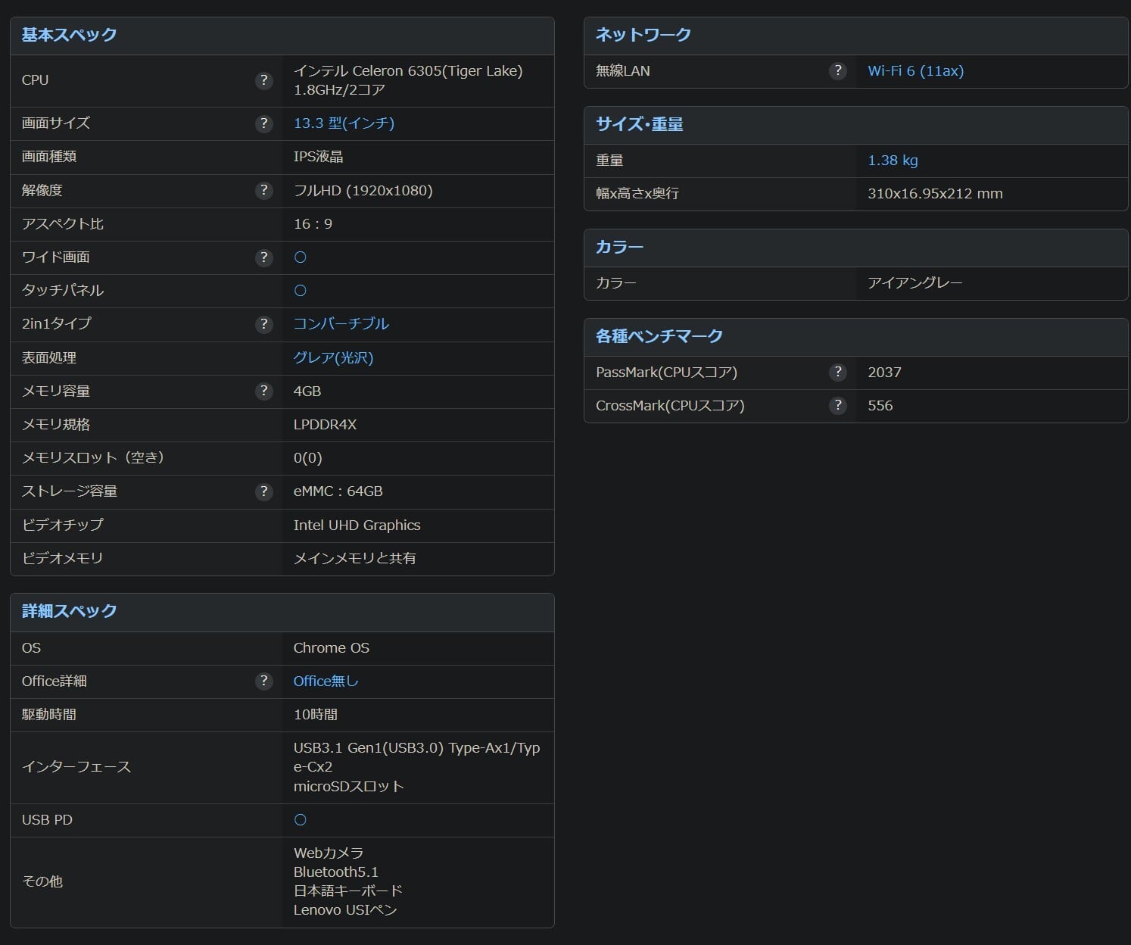Click the help icon beside CPU
1131x945 pixels.
[x=263, y=80]
